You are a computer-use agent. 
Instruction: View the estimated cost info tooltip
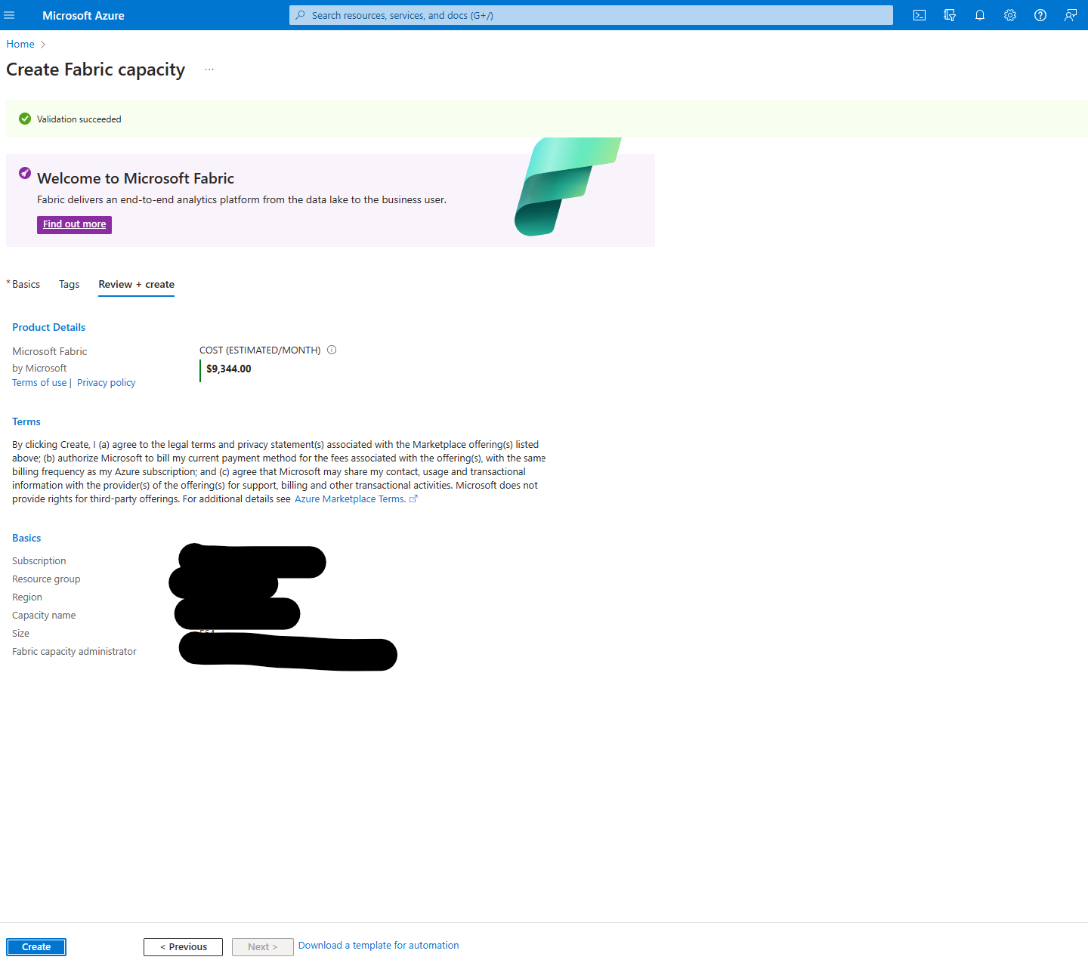(332, 350)
